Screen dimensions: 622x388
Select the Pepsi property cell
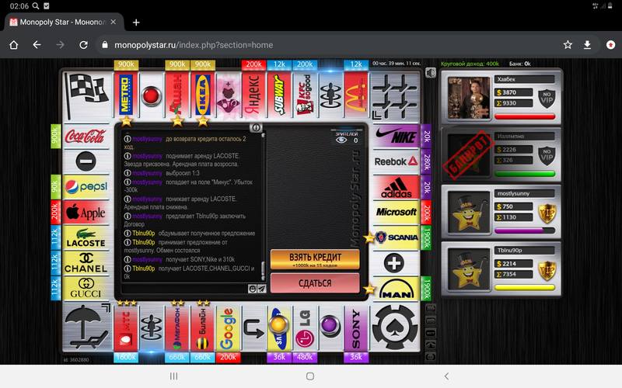(x=86, y=187)
